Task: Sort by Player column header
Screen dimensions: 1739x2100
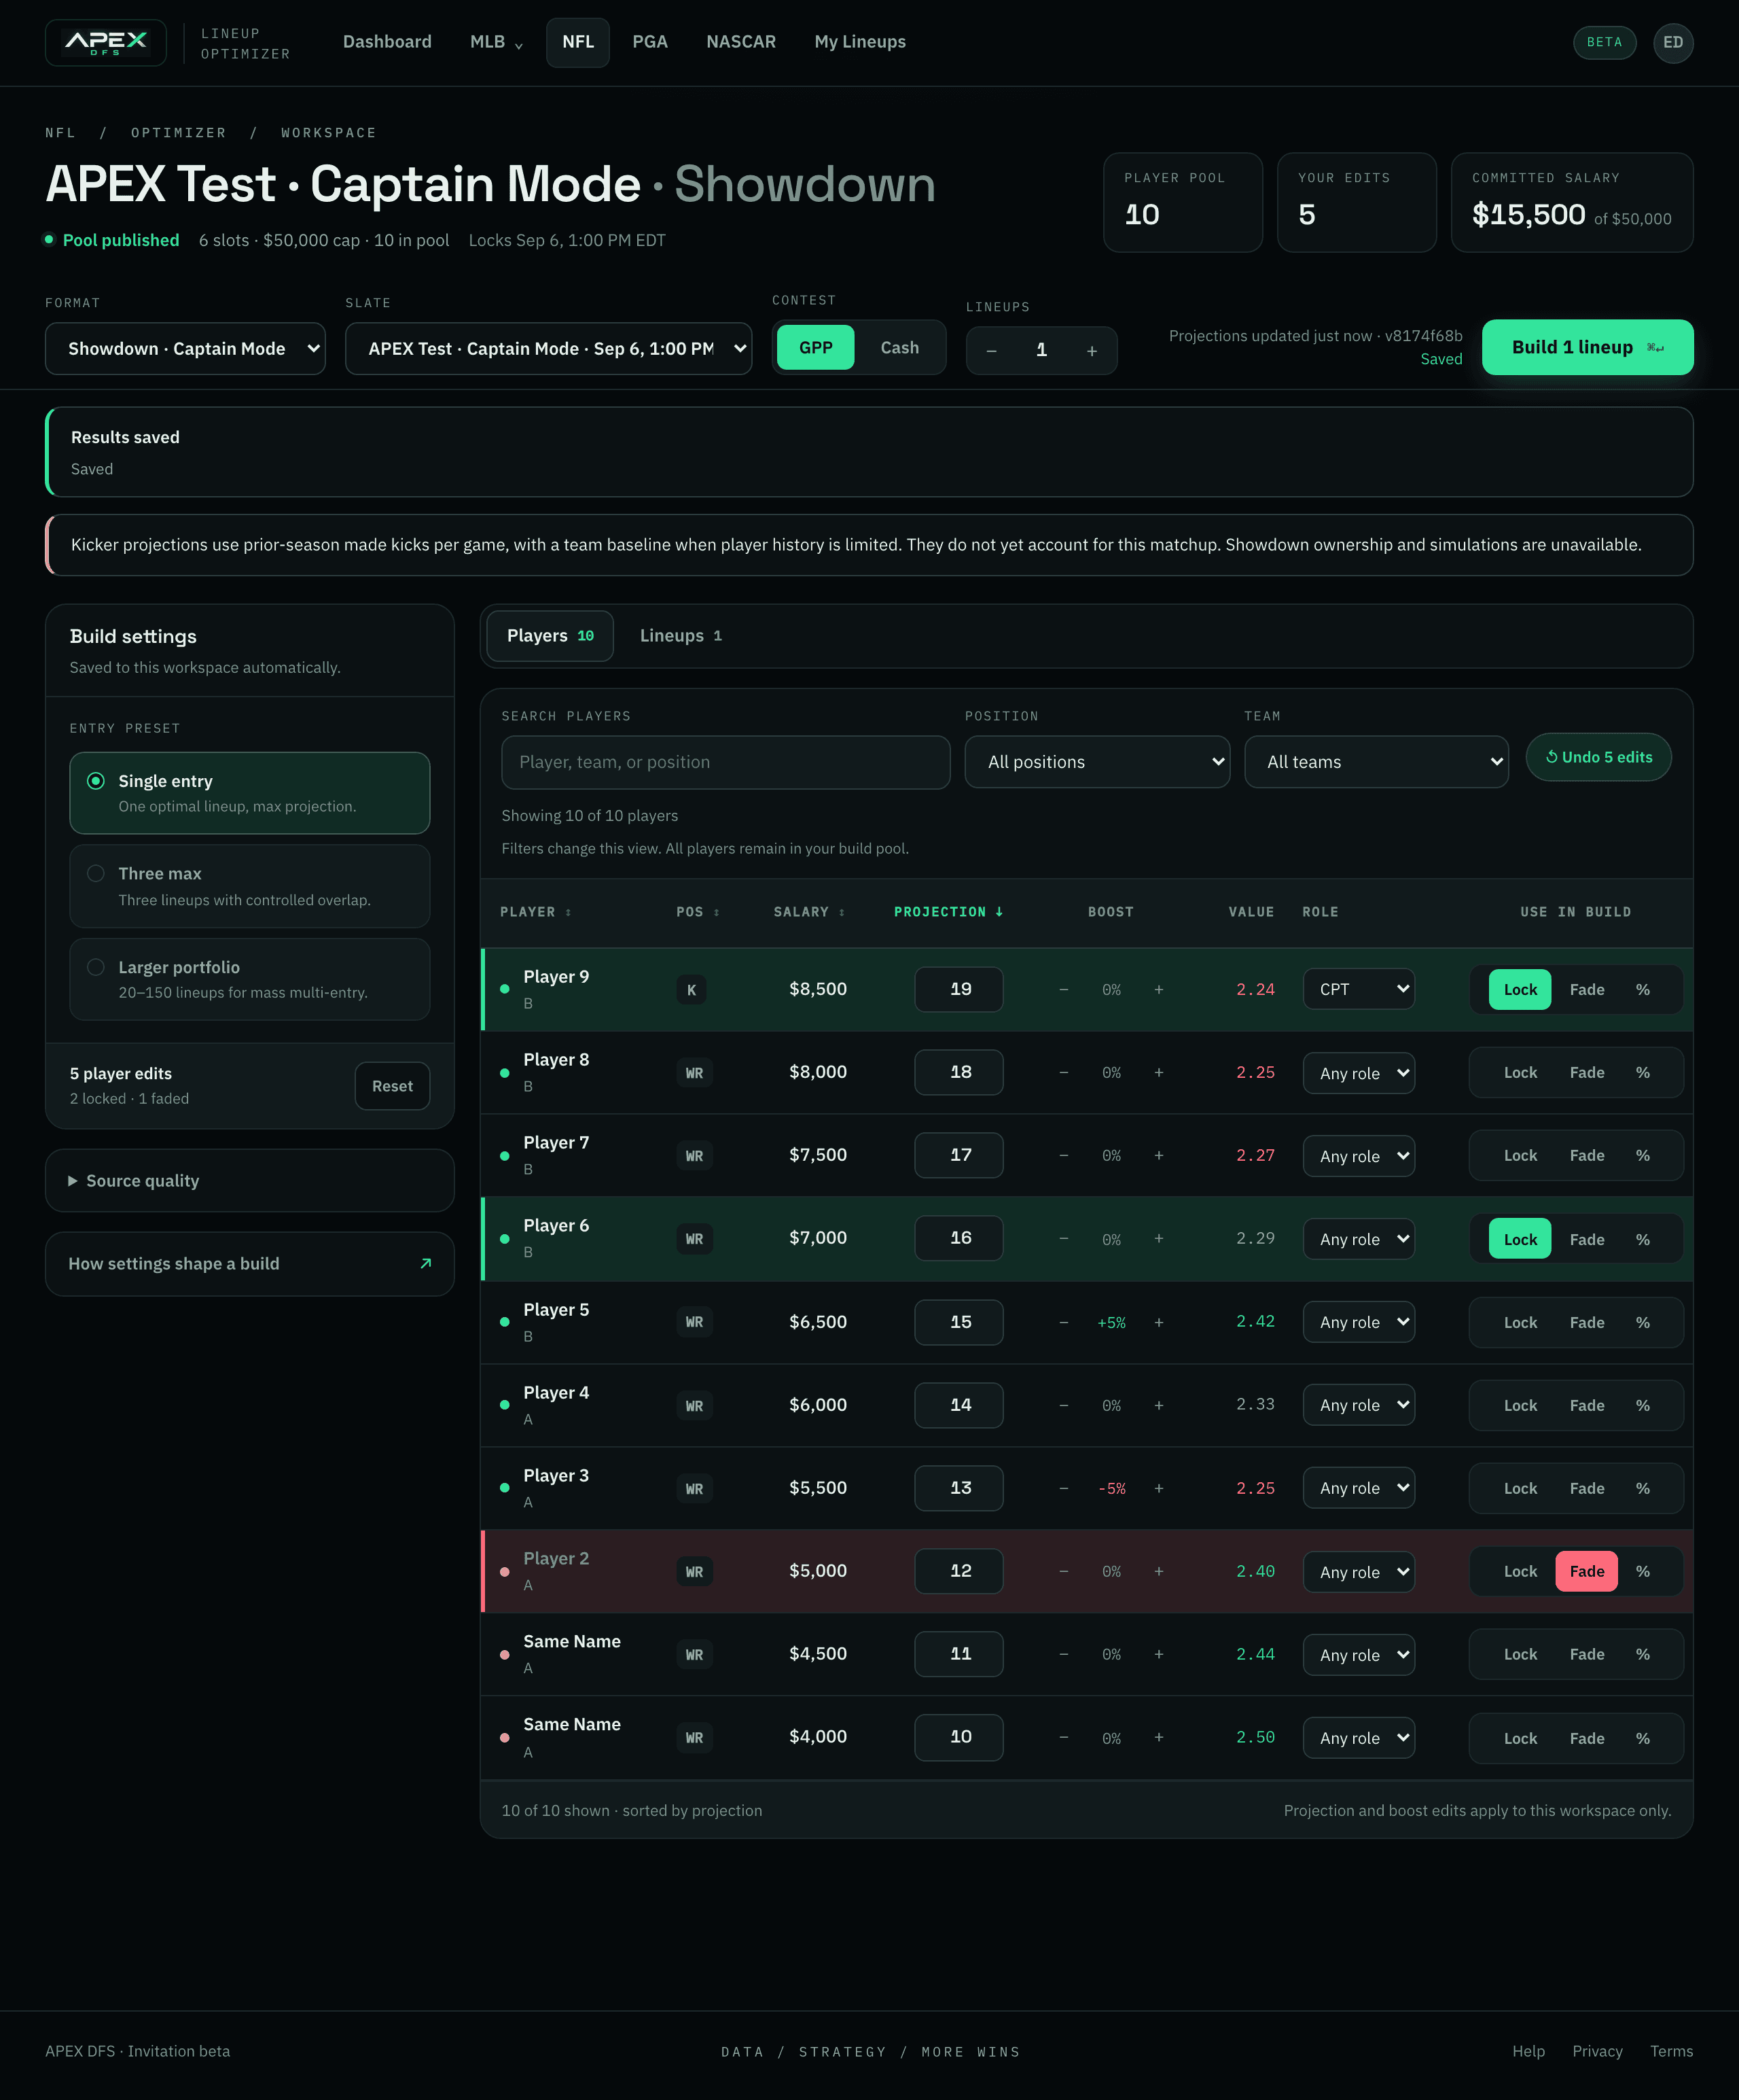Action: coord(536,912)
